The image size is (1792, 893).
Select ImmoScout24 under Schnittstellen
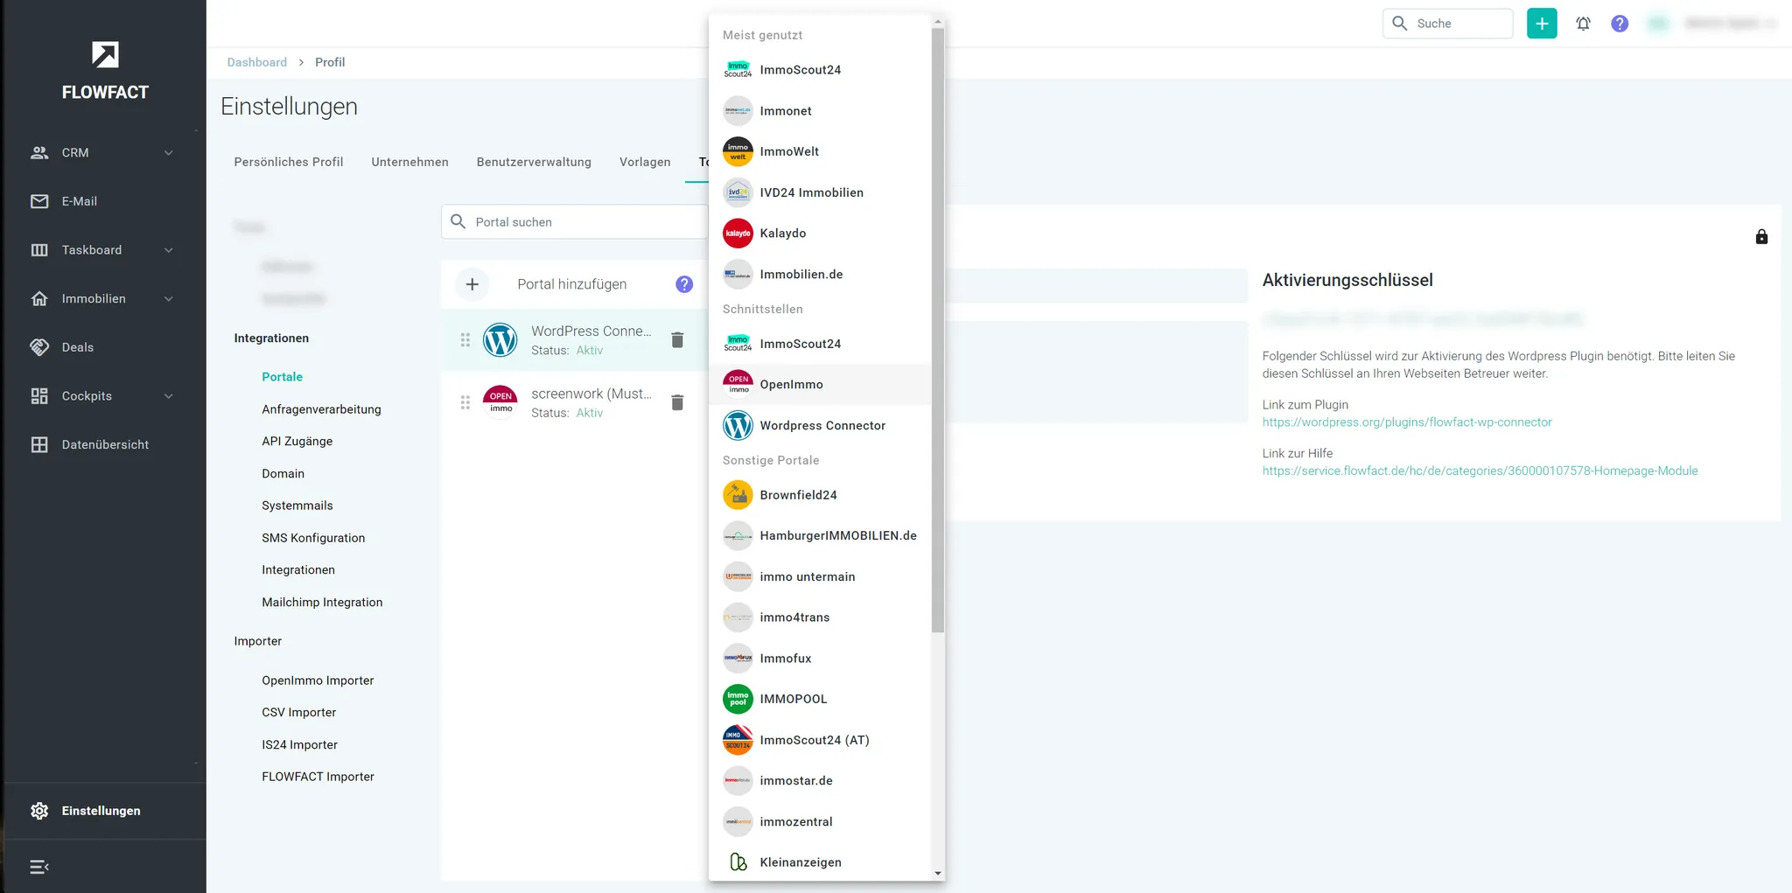click(x=820, y=344)
